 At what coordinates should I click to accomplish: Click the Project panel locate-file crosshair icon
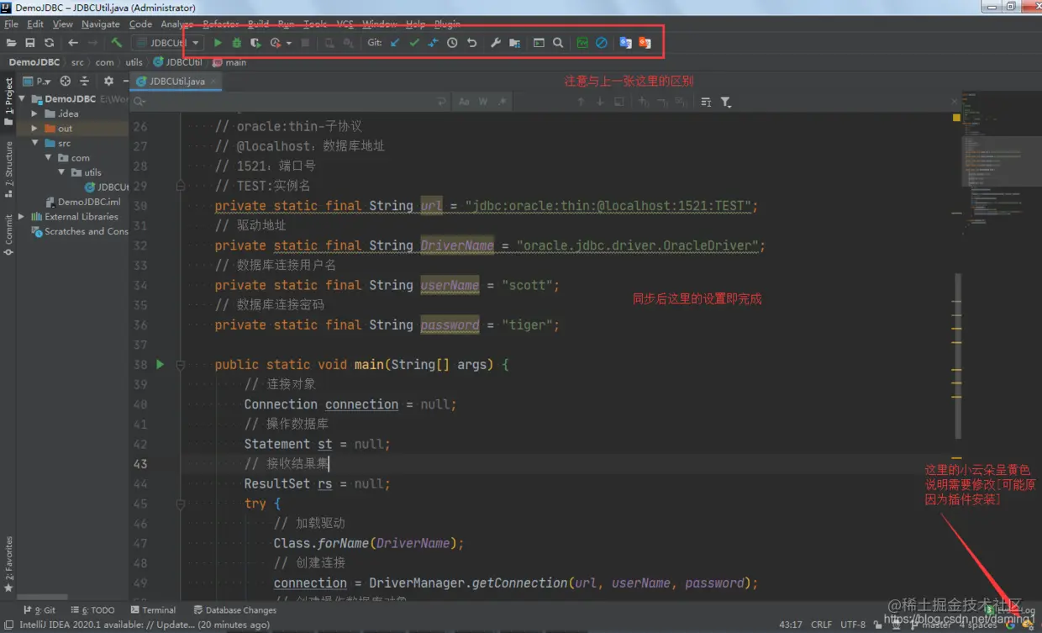[66, 82]
